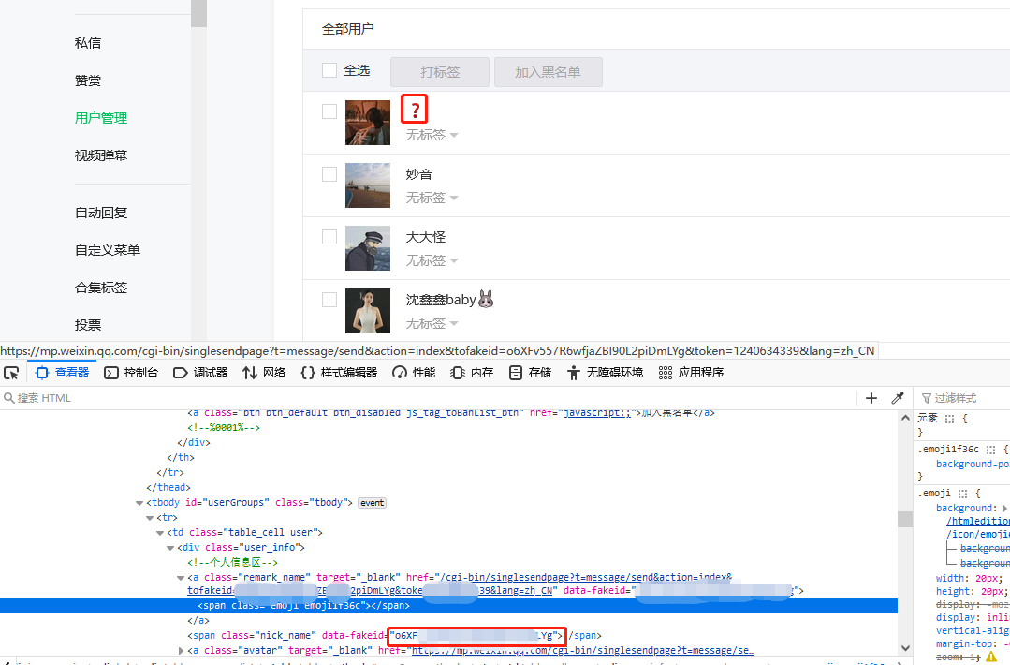Click the left sidebar scrollbar thumb
This screenshot has width=1010, height=665.
coord(198,13)
